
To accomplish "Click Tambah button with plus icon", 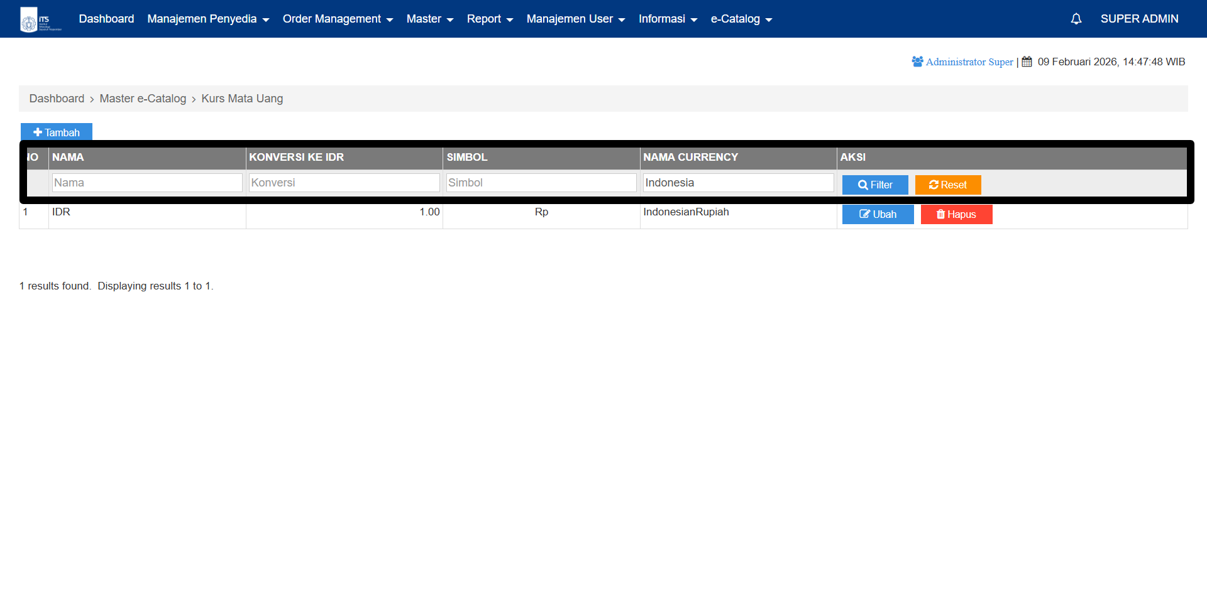I will pos(57,132).
